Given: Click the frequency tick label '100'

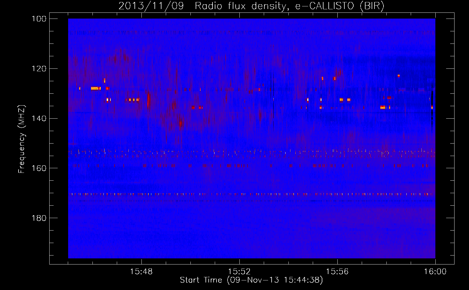Looking at the screenshot, I should click(x=39, y=19).
